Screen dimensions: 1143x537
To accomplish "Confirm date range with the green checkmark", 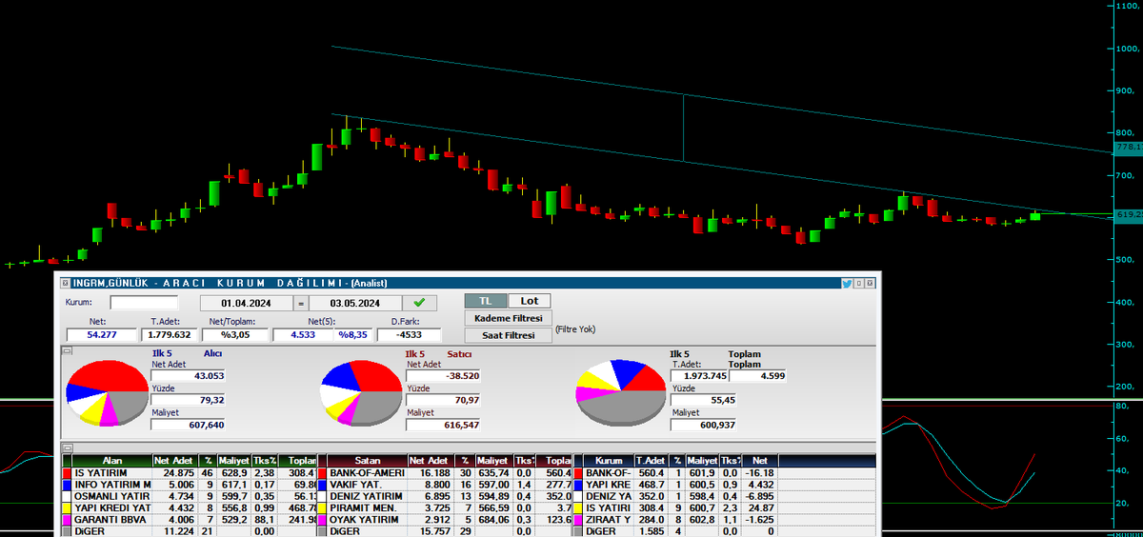I will pyautogui.click(x=419, y=303).
